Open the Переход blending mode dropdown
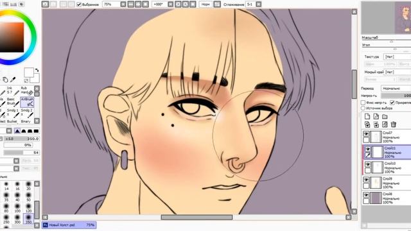 [396, 89]
